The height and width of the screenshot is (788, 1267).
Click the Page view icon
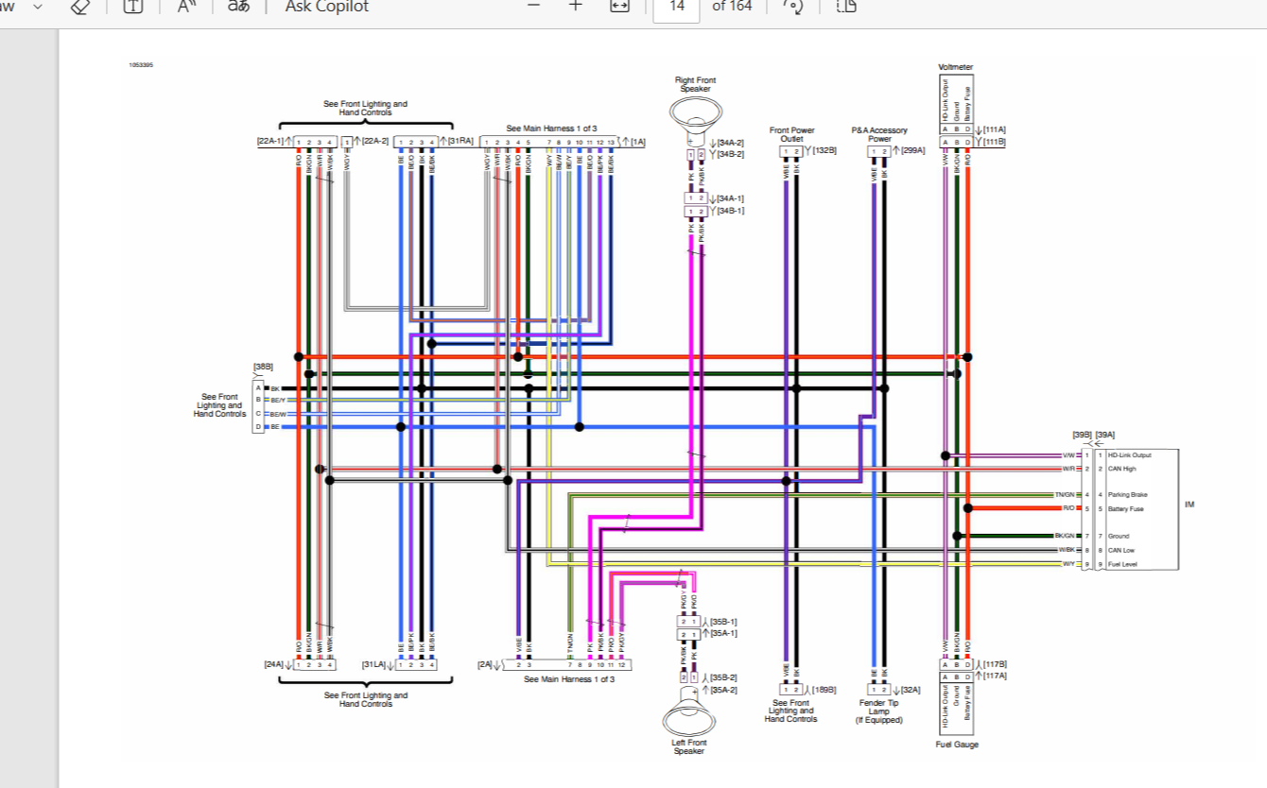(846, 6)
